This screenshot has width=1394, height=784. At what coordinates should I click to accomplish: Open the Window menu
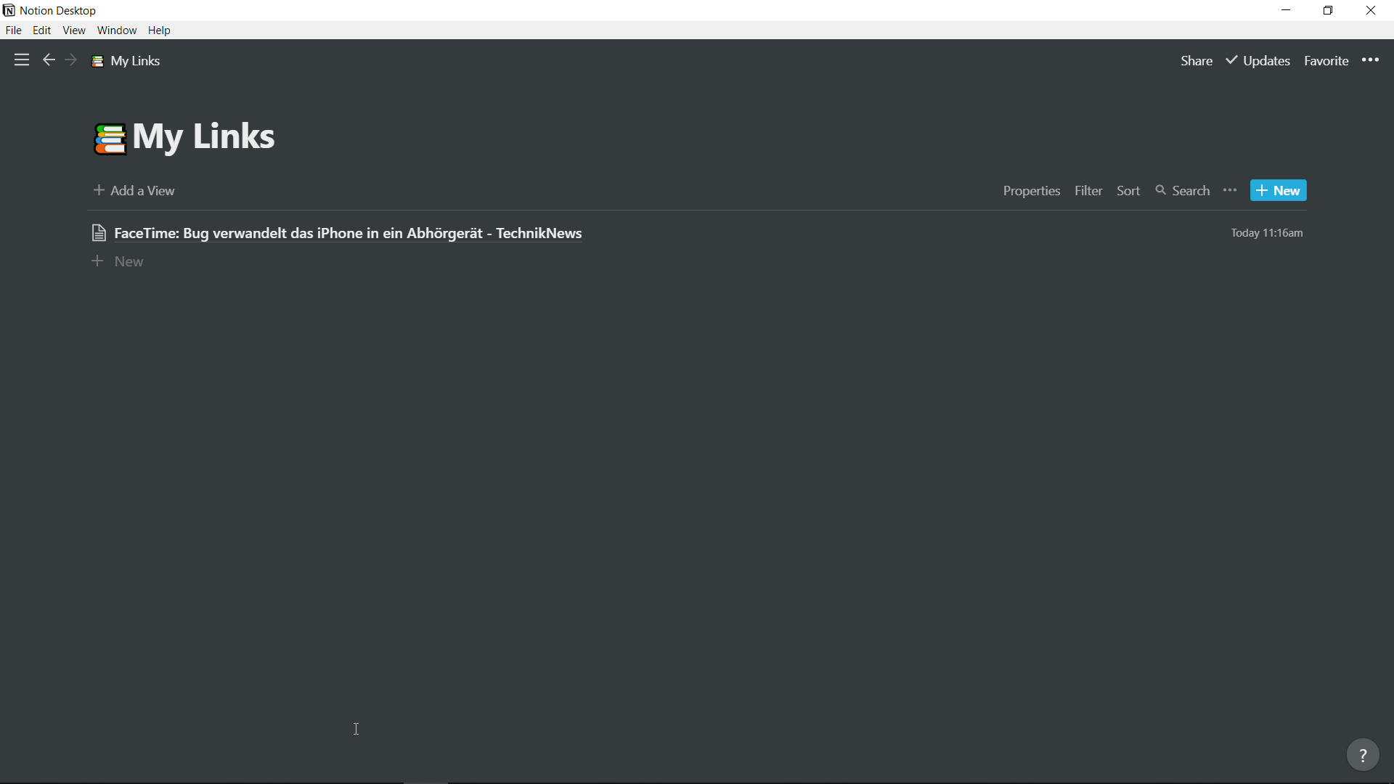point(117,30)
